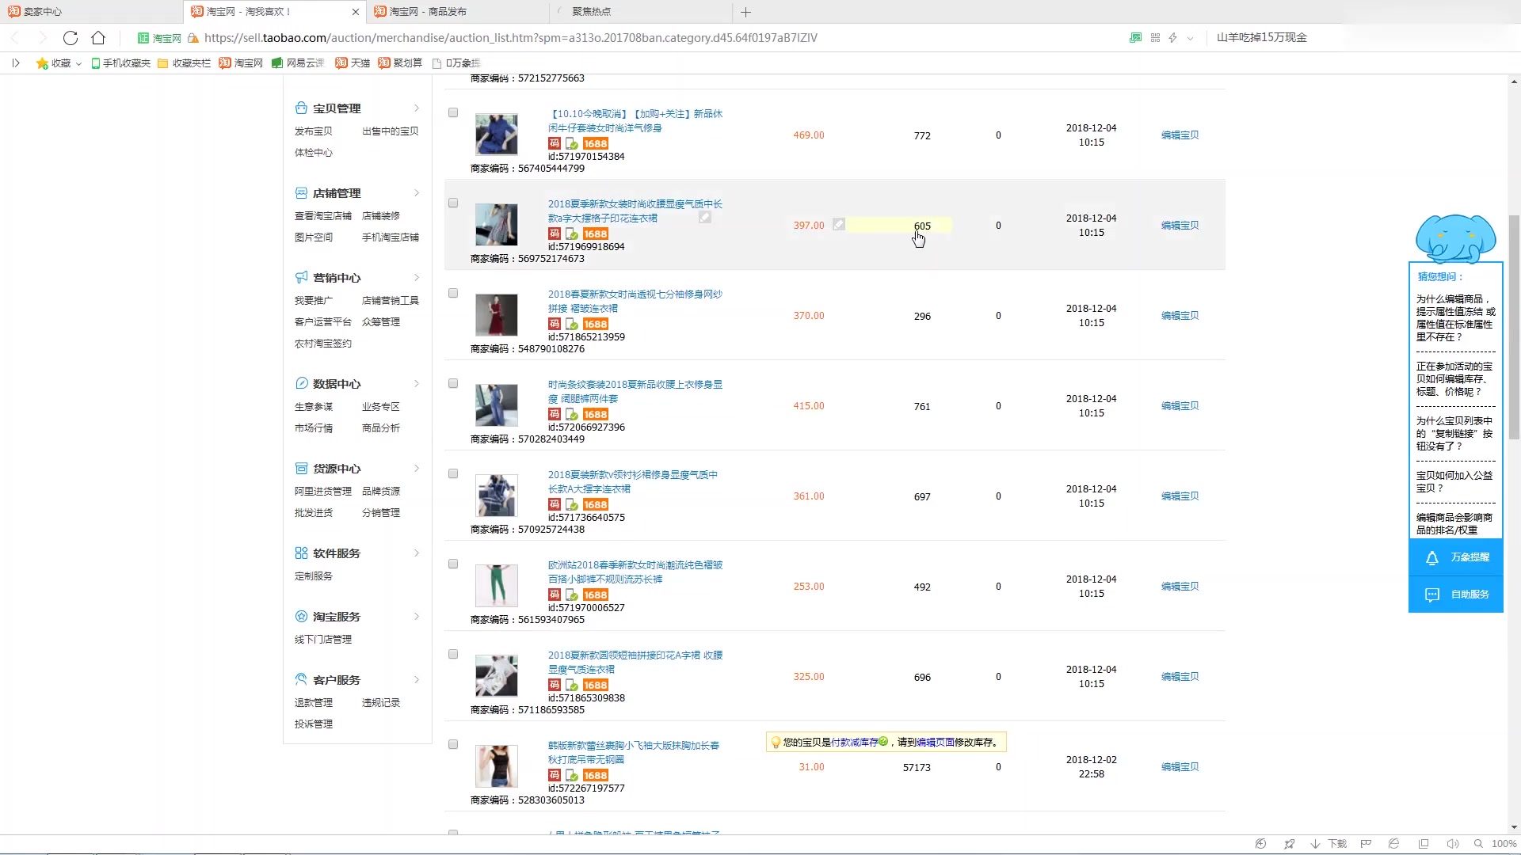Click the 数据中心 sidebar icon
This screenshot has width=1521, height=855.
(x=301, y=384)
